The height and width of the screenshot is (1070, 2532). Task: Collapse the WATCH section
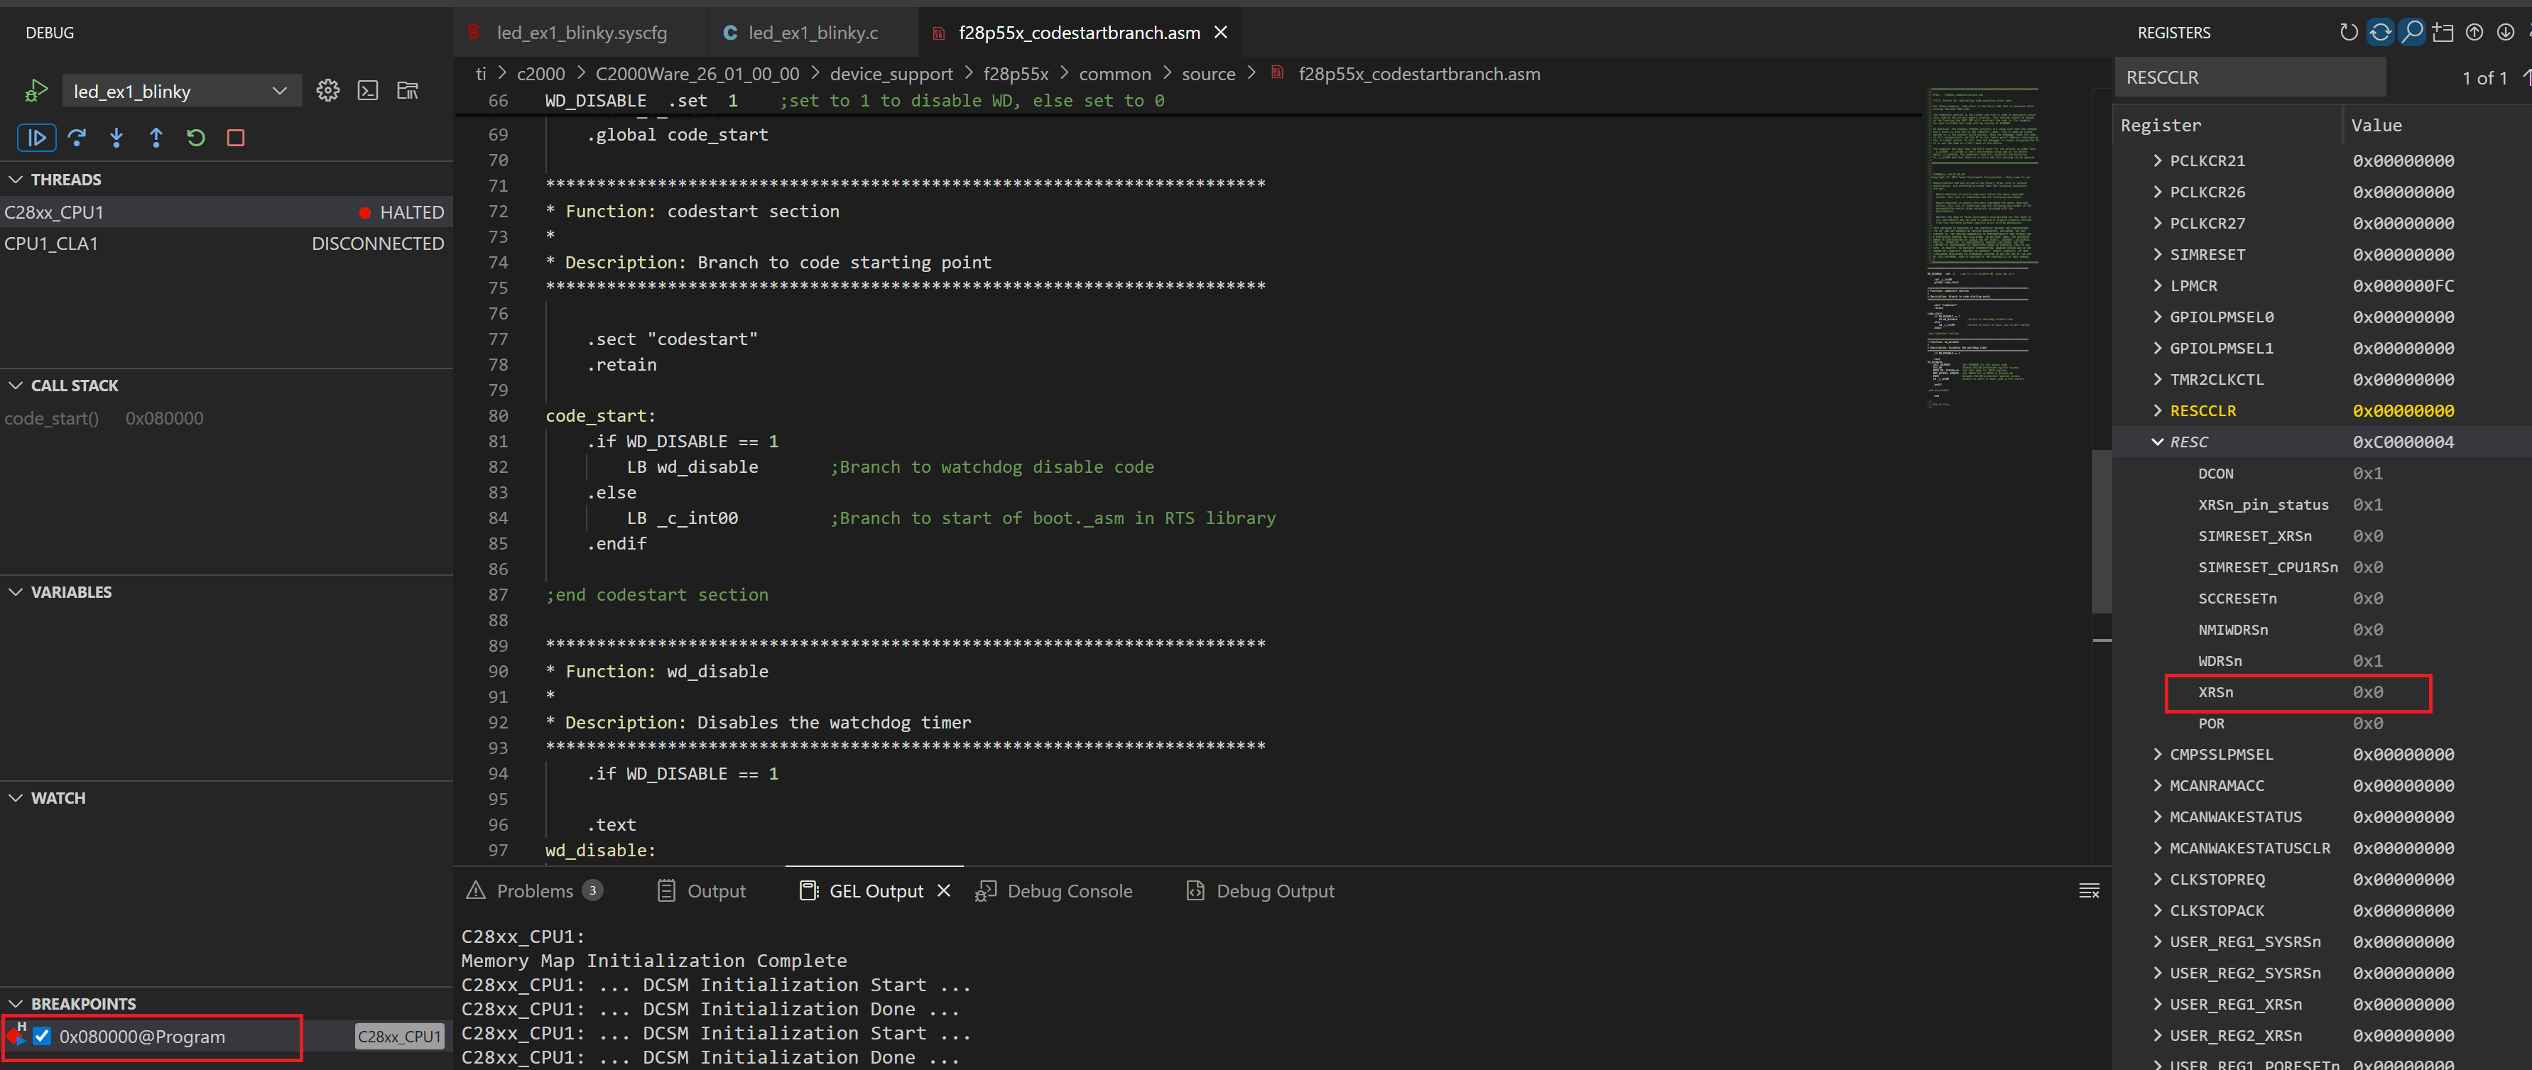(x=16, y=799)
